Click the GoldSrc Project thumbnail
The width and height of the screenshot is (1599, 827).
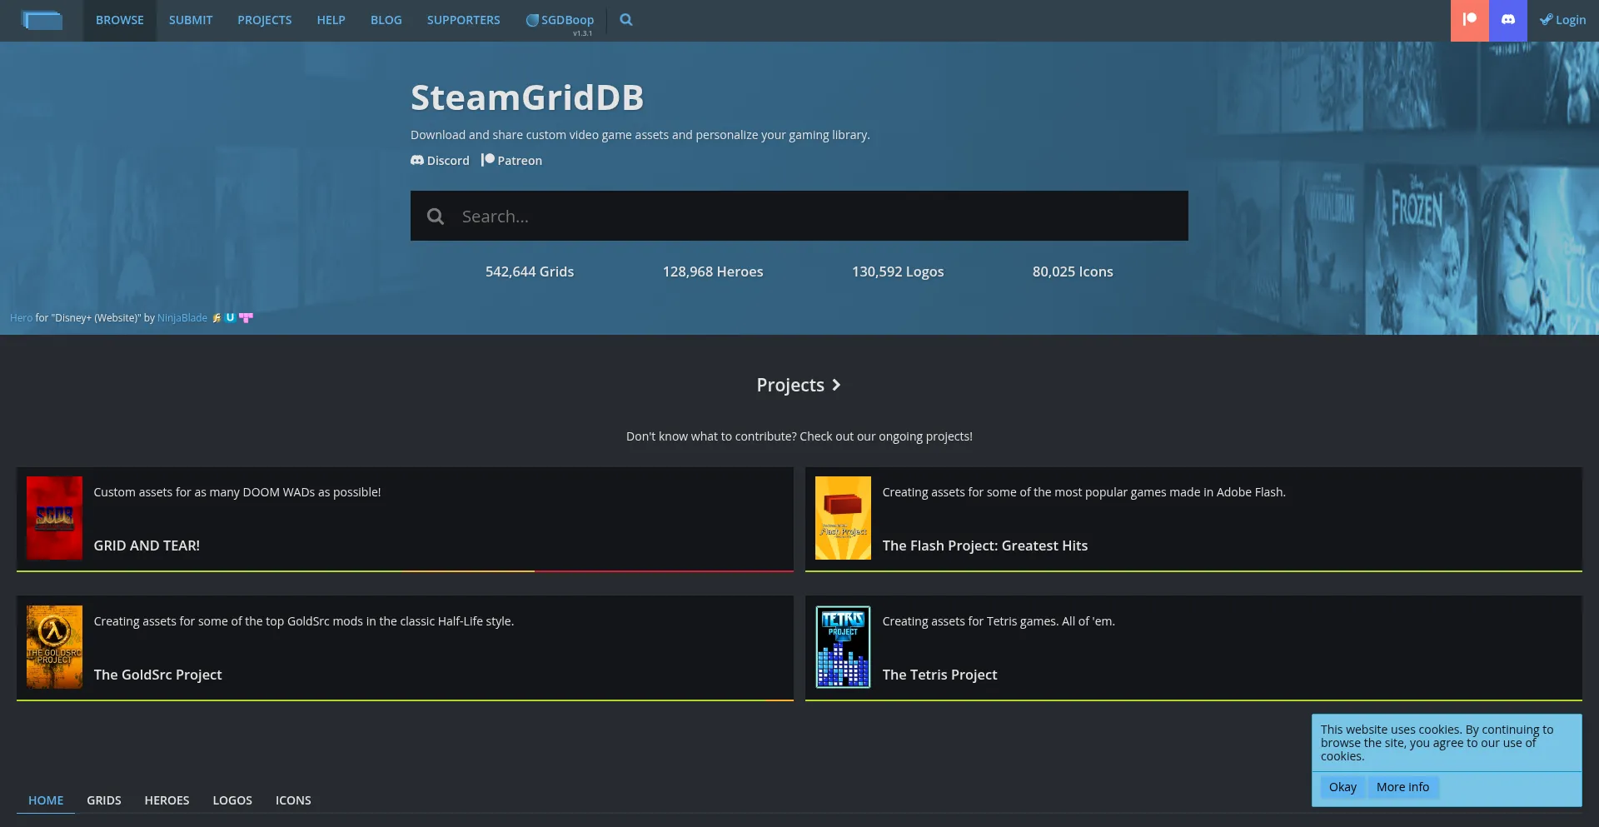54,647
